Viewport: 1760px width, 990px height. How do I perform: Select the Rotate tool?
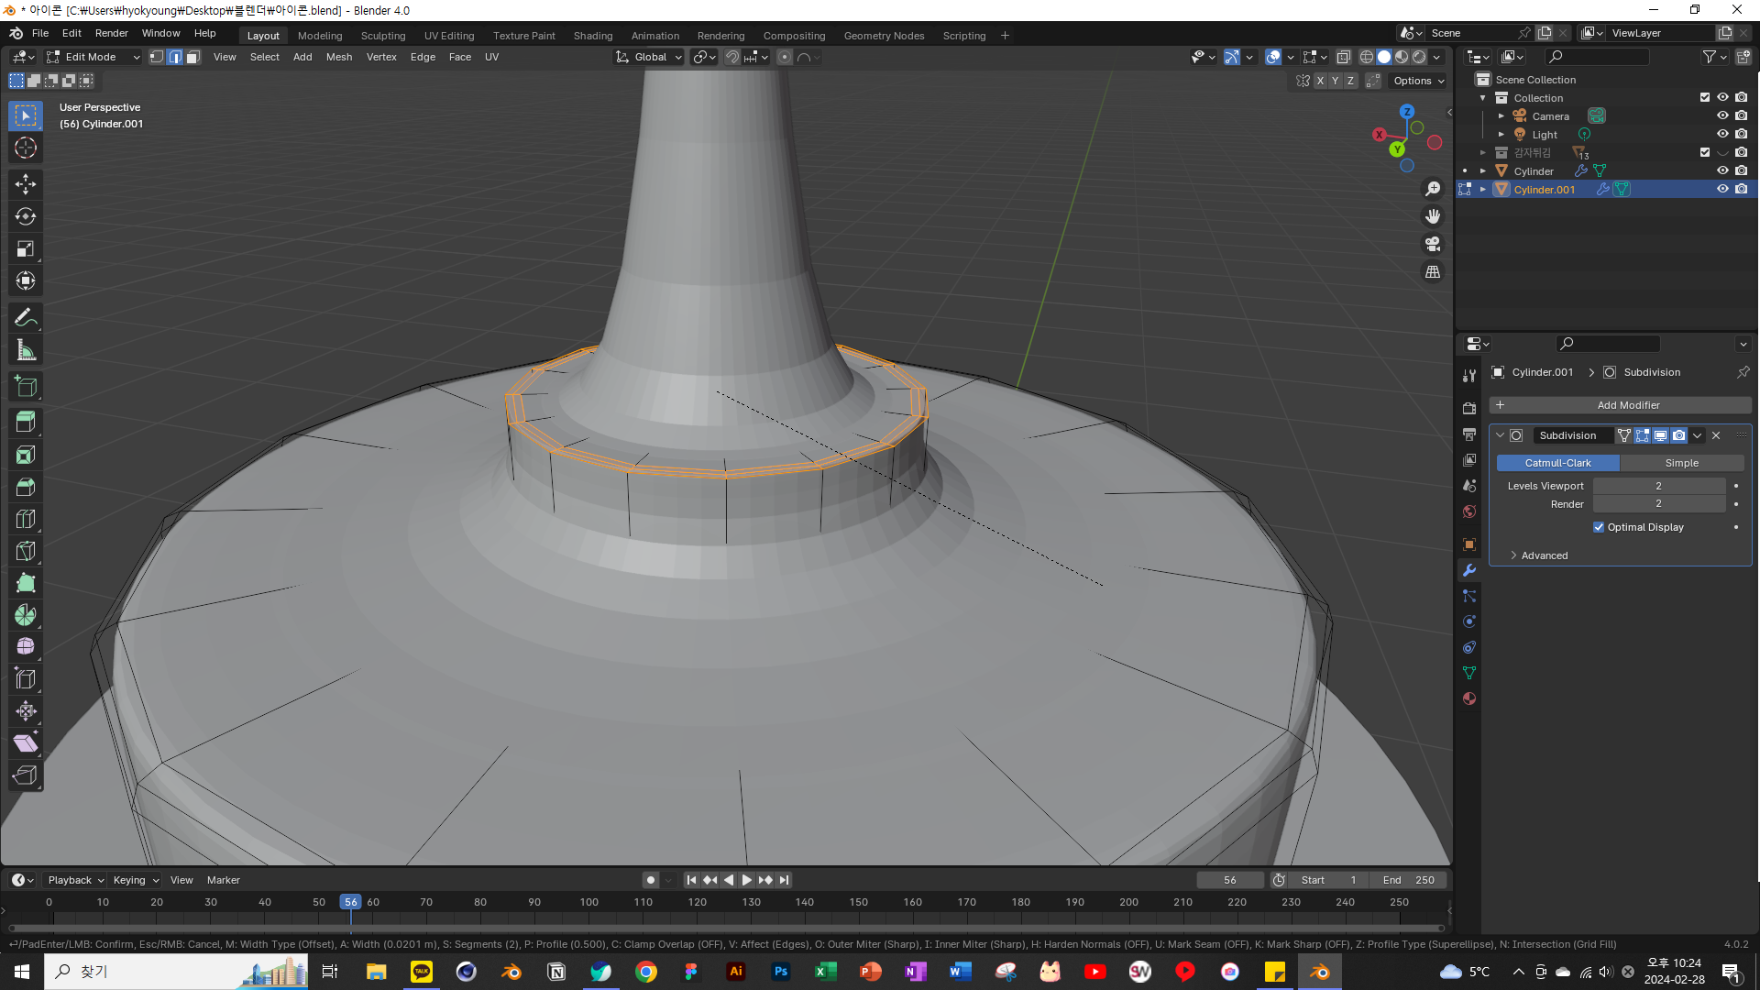[26, 216]
